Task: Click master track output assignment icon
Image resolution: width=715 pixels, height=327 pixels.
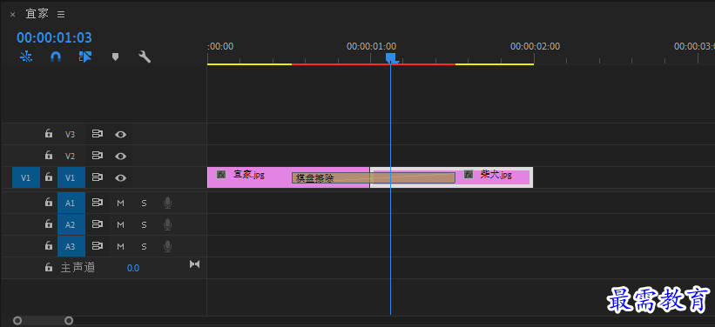Action: click(x=195, y=264)
